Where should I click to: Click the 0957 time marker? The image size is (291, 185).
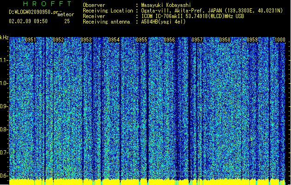[x=197, y=40]
